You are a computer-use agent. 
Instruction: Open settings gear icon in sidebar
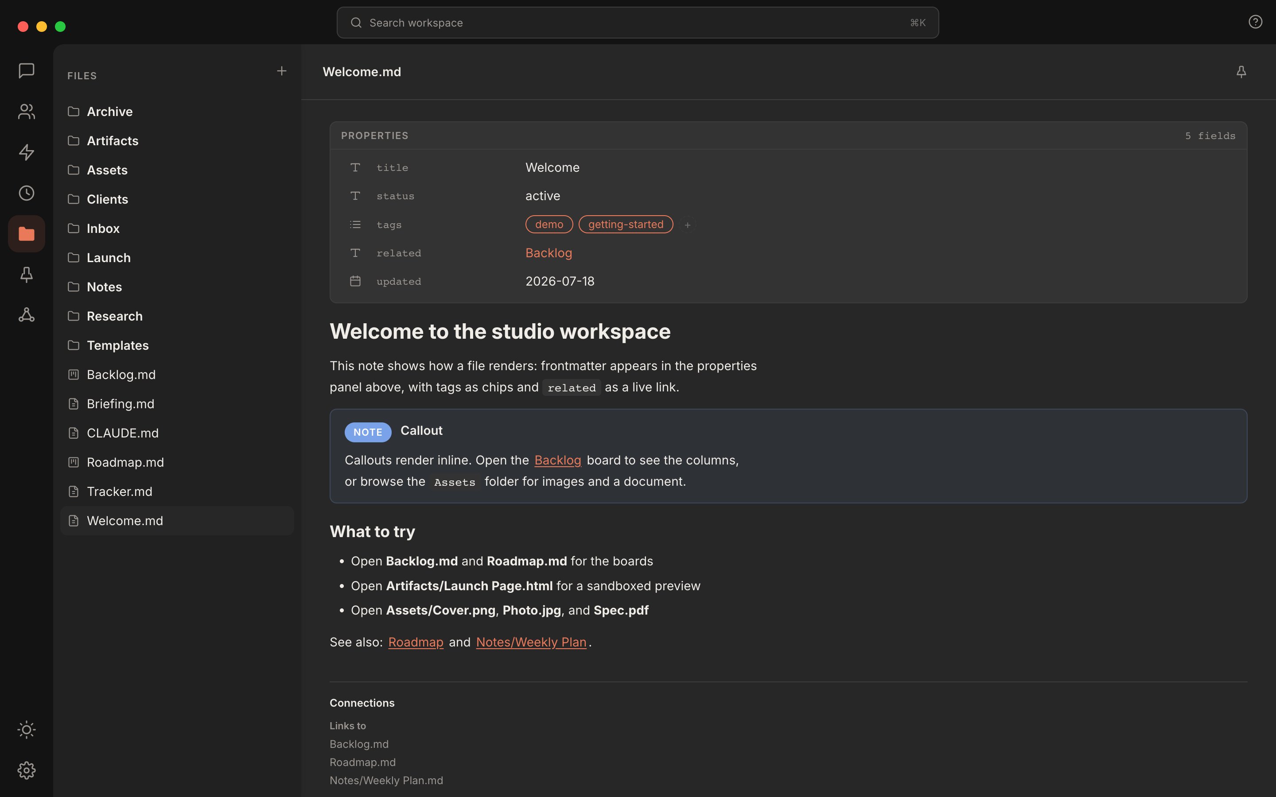click(x=27, y=770)
